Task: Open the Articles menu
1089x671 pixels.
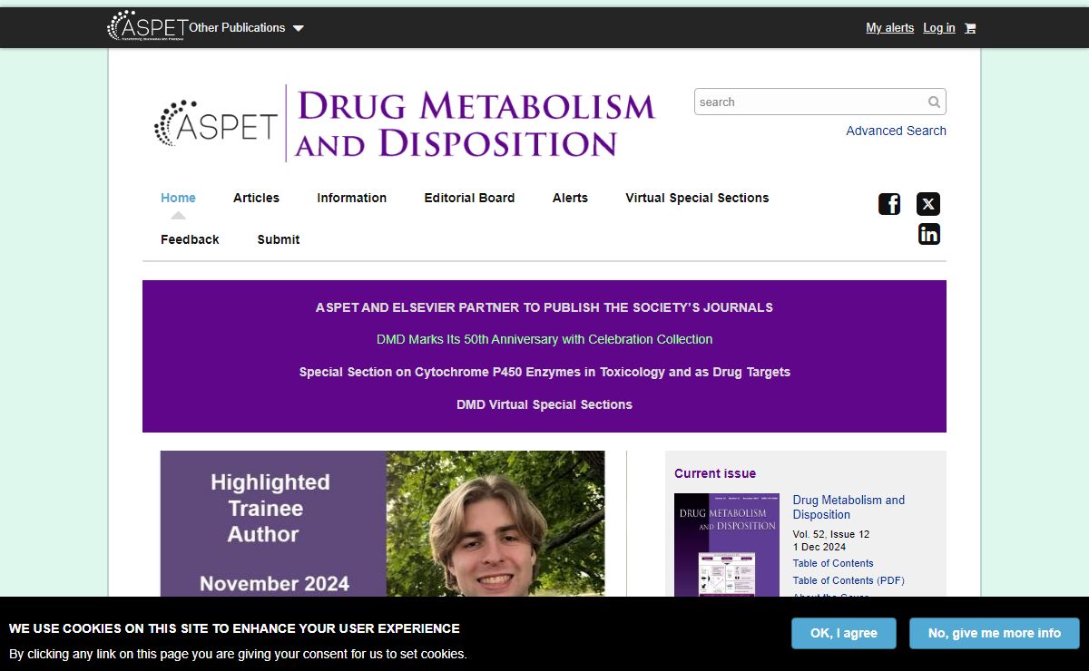Action: point(256,198)
